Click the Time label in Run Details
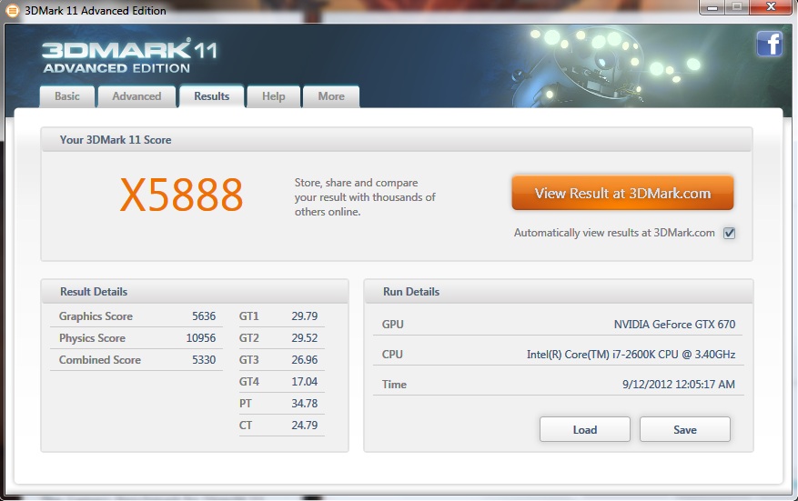This screenshot has height=501, width=798. [x=394, y=385]
